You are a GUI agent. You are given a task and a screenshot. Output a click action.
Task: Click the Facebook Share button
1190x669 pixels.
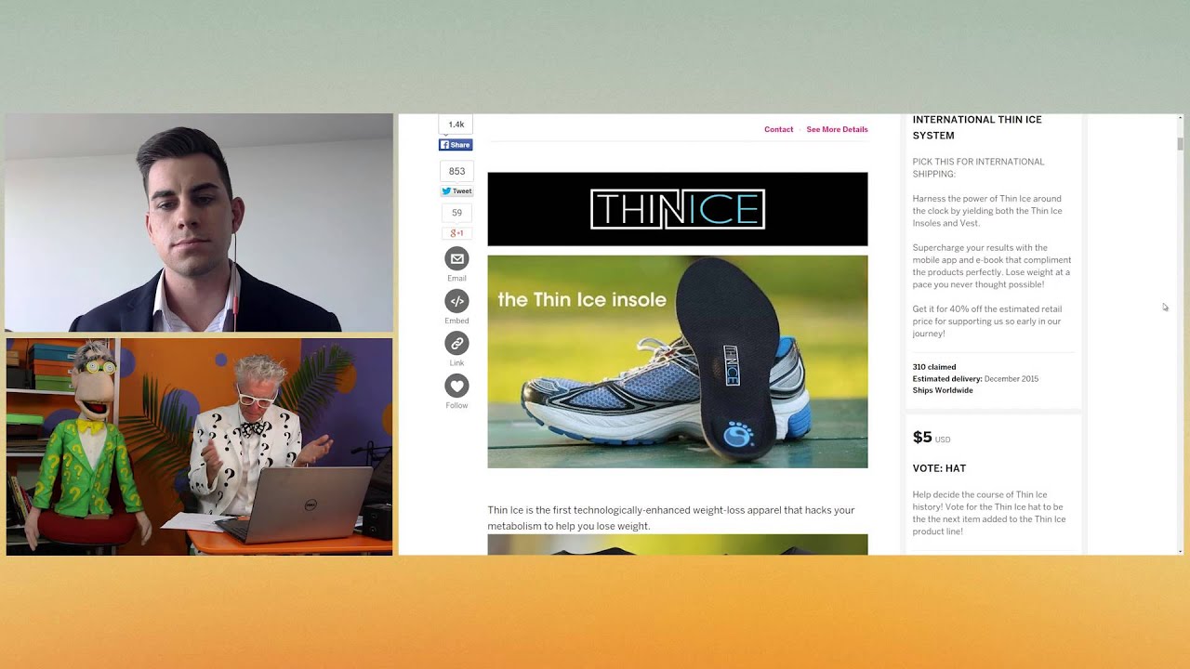tap(456, 145)
